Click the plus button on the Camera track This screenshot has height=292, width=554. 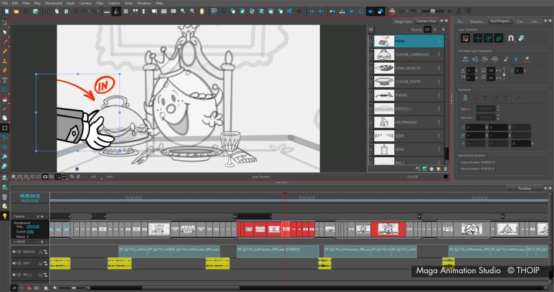(42, 216)
